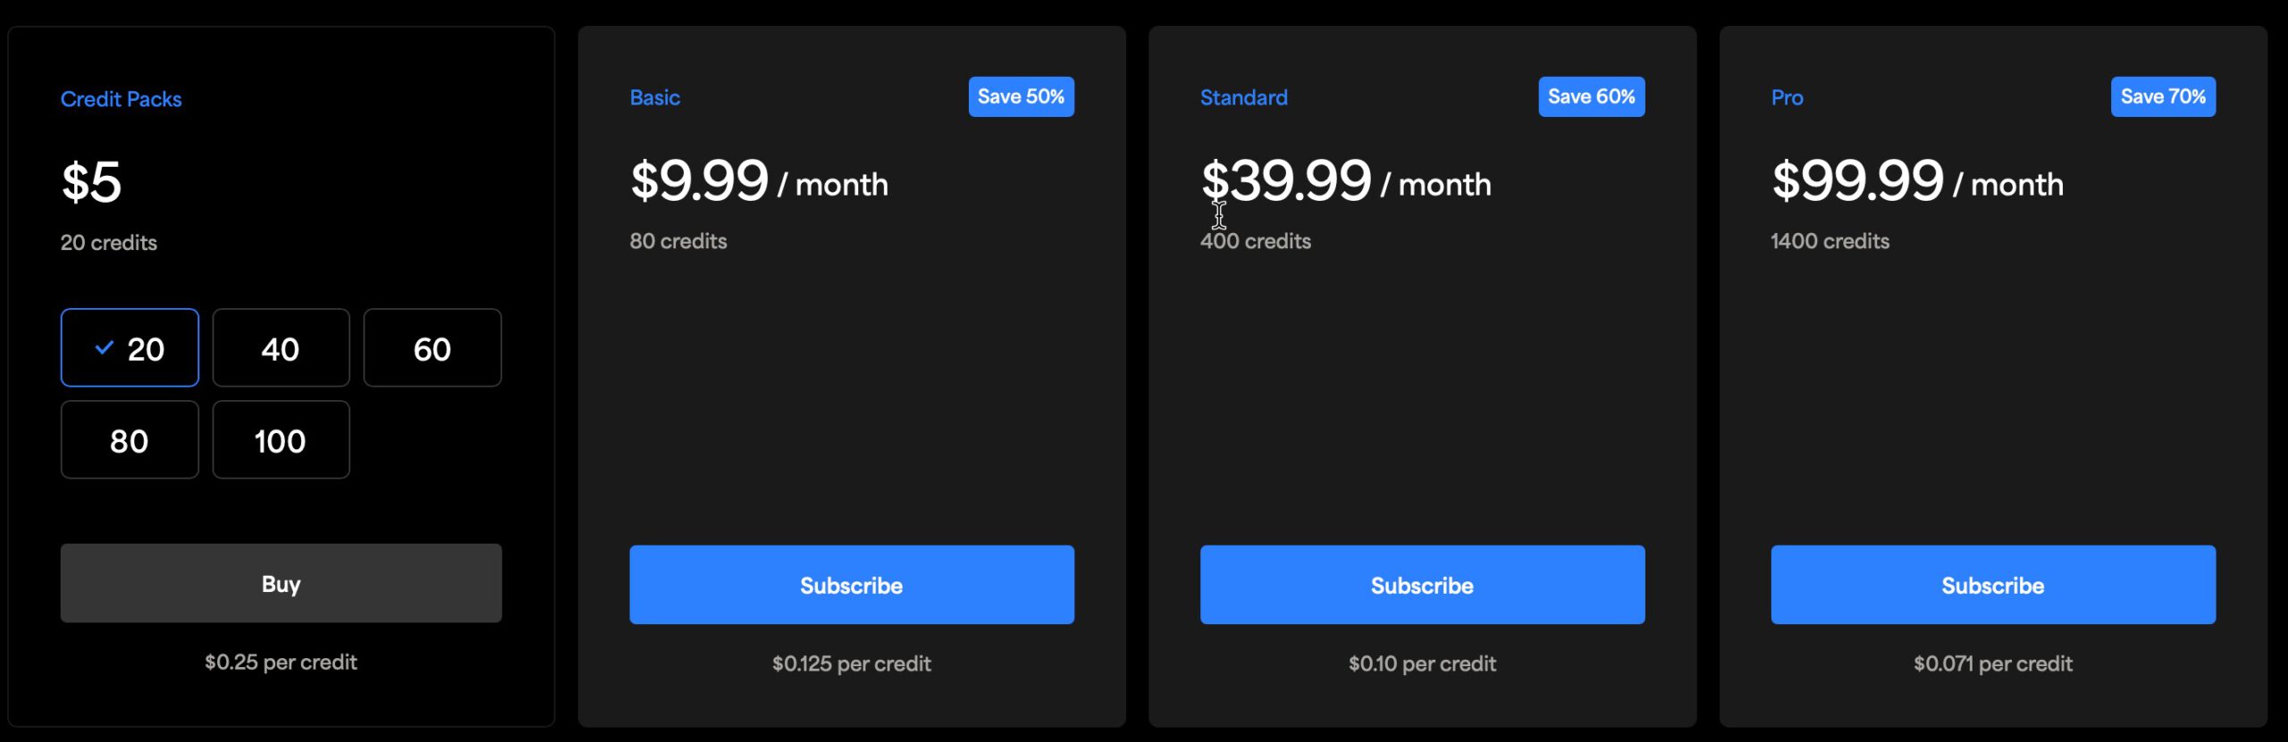This screenshot has width=2288, height=742.
Task: Click the Basic plan title
Action: click(x=655, y=97)
